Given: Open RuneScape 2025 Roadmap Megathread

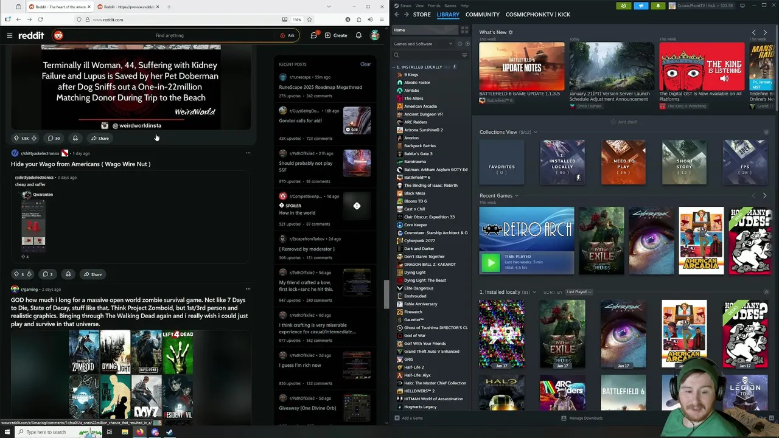Looking at the screenshot, I should click(x=320, y=87).
